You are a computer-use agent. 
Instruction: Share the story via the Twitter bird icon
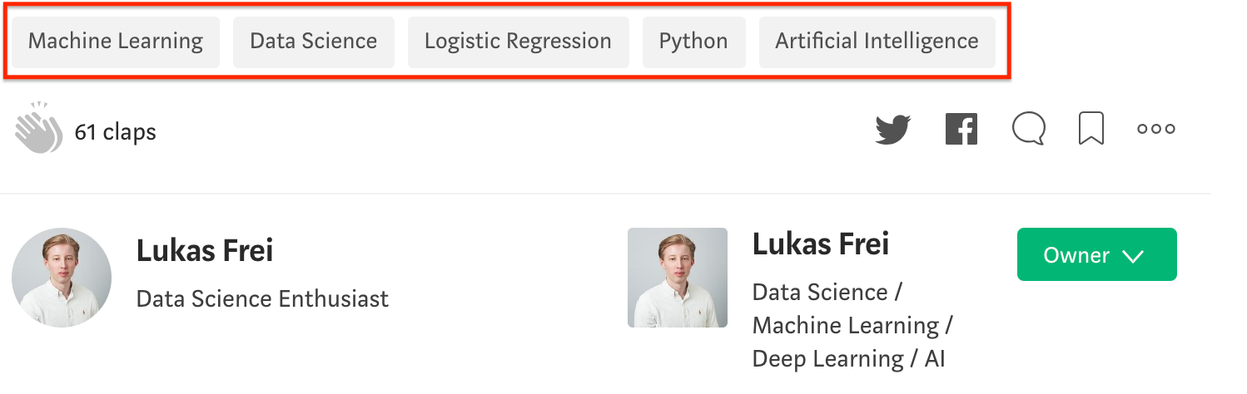click(892, 130)
